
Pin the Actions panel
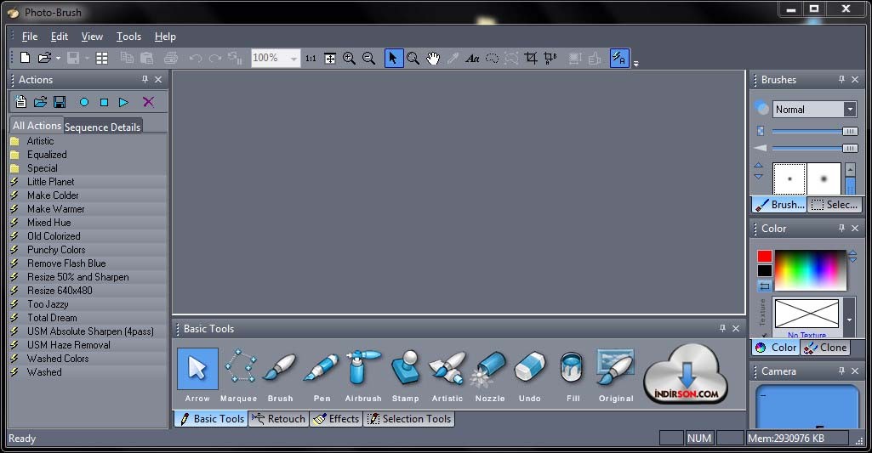145,80
